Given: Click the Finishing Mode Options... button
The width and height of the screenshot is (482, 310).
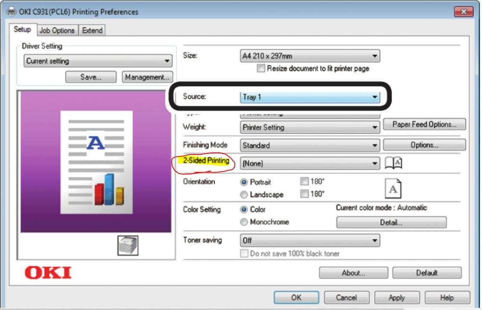Looking at the screenshot, I should coord(424,145).
